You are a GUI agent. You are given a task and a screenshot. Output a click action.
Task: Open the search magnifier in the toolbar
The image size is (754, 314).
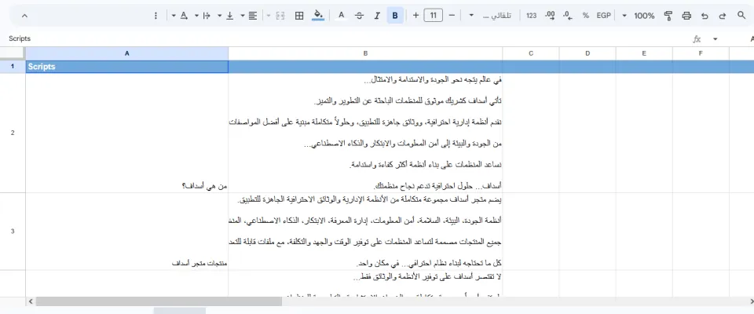(x=741, y=16)
